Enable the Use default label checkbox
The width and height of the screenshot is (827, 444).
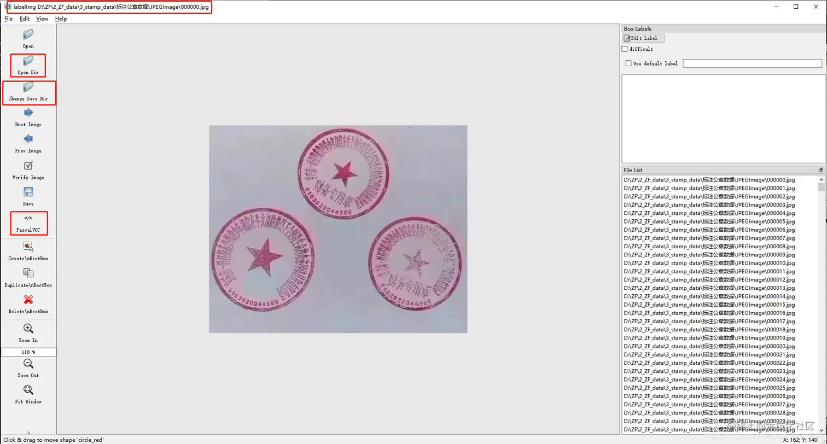pos(628,63)
